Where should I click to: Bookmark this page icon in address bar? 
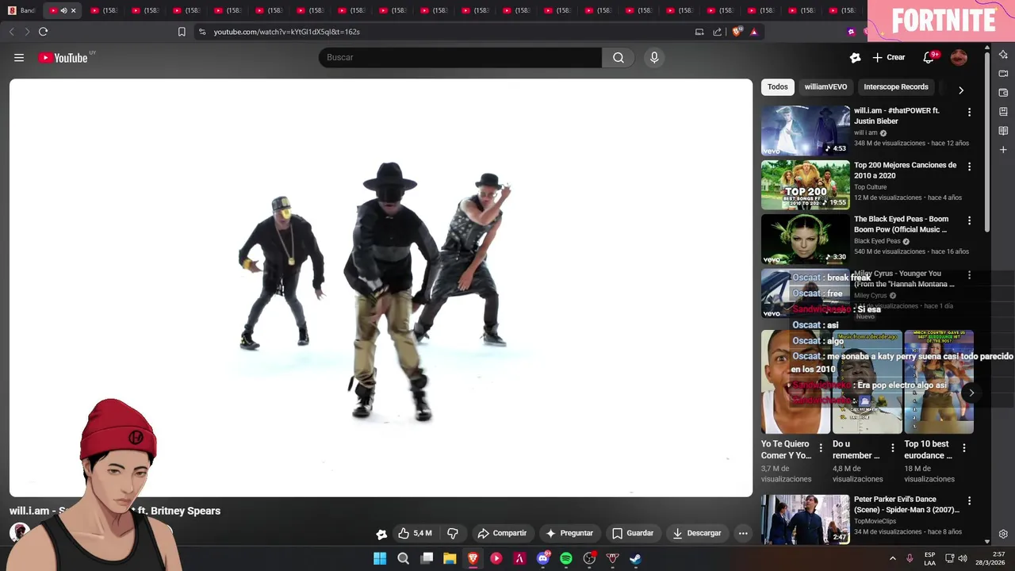(182, 32)
